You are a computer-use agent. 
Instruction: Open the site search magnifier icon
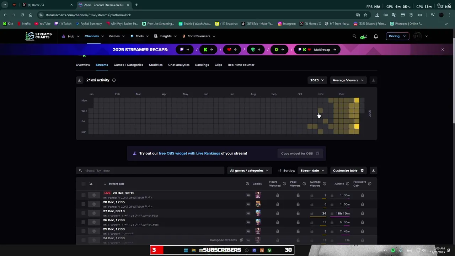354,36
